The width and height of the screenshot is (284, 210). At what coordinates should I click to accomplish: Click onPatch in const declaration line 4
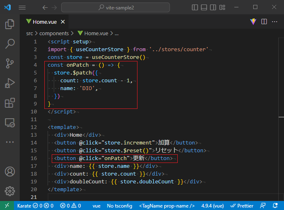[x=78, y=65]
